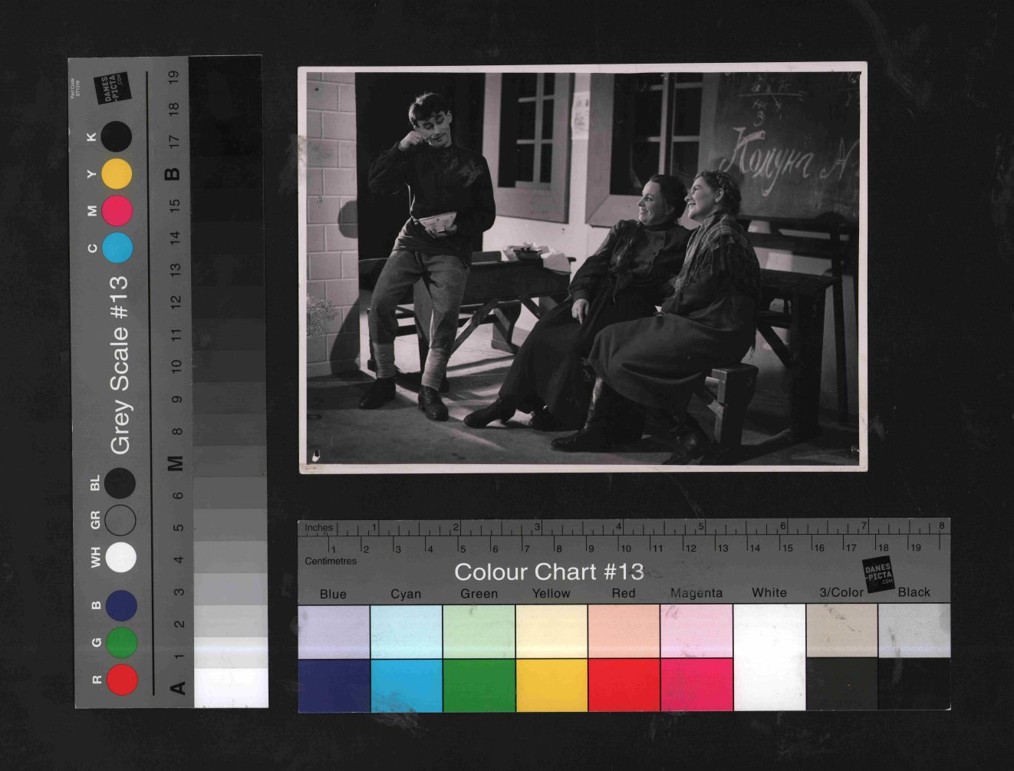Screen dimensions: 1014x771
Task: Select the yellow Y circle
Action: tap(117, 174)
